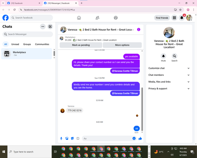Click the 'yes available' message bubble

coord(132,56)
